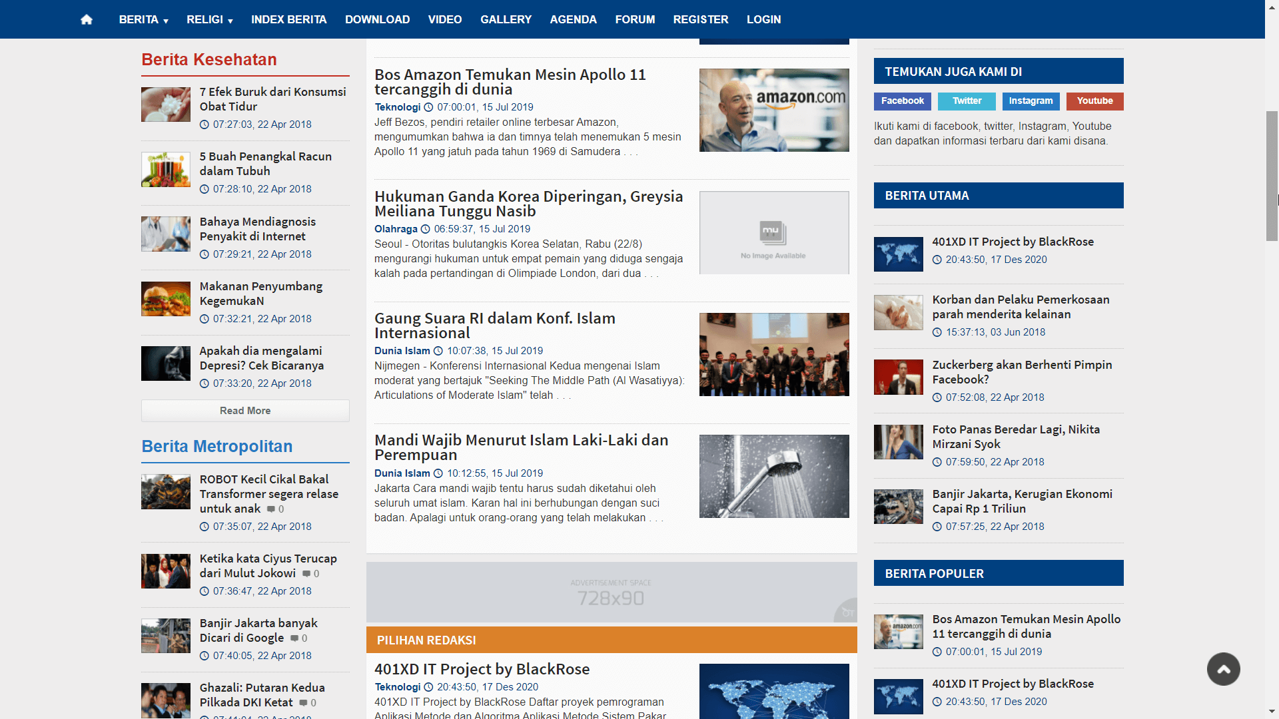Click the Youtube social button
This screenshot has height=719, width=1279.
[1094, 101]
